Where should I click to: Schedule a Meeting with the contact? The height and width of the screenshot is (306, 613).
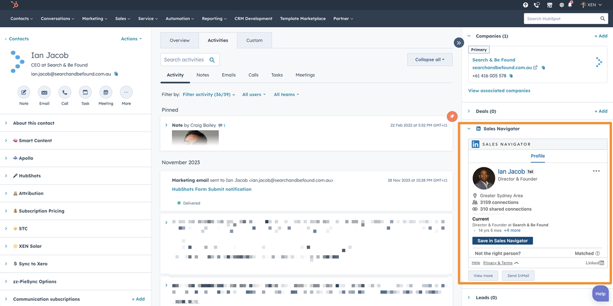point(106,93)
